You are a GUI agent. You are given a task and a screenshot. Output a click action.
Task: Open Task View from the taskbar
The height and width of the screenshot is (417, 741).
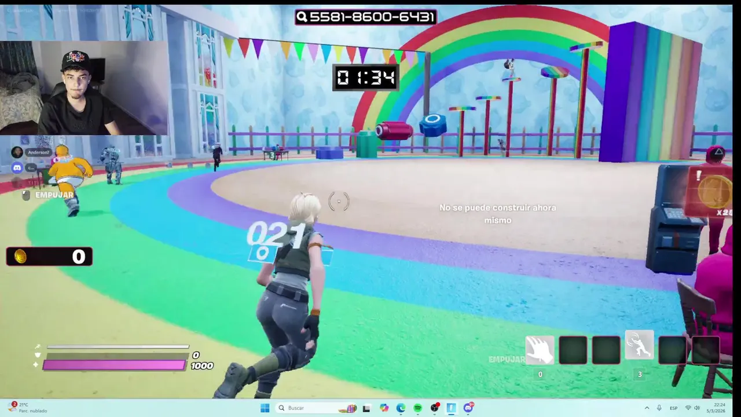coord(366,408)
